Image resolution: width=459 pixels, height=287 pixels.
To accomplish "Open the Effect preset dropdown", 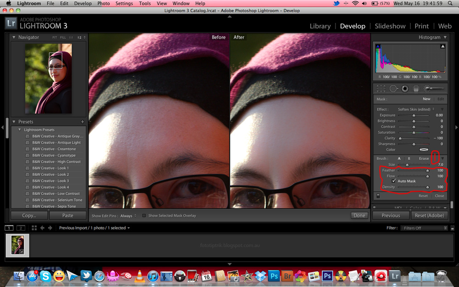I will coord(416,109).
